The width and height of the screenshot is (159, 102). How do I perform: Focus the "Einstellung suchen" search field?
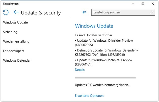pos(121,12)
